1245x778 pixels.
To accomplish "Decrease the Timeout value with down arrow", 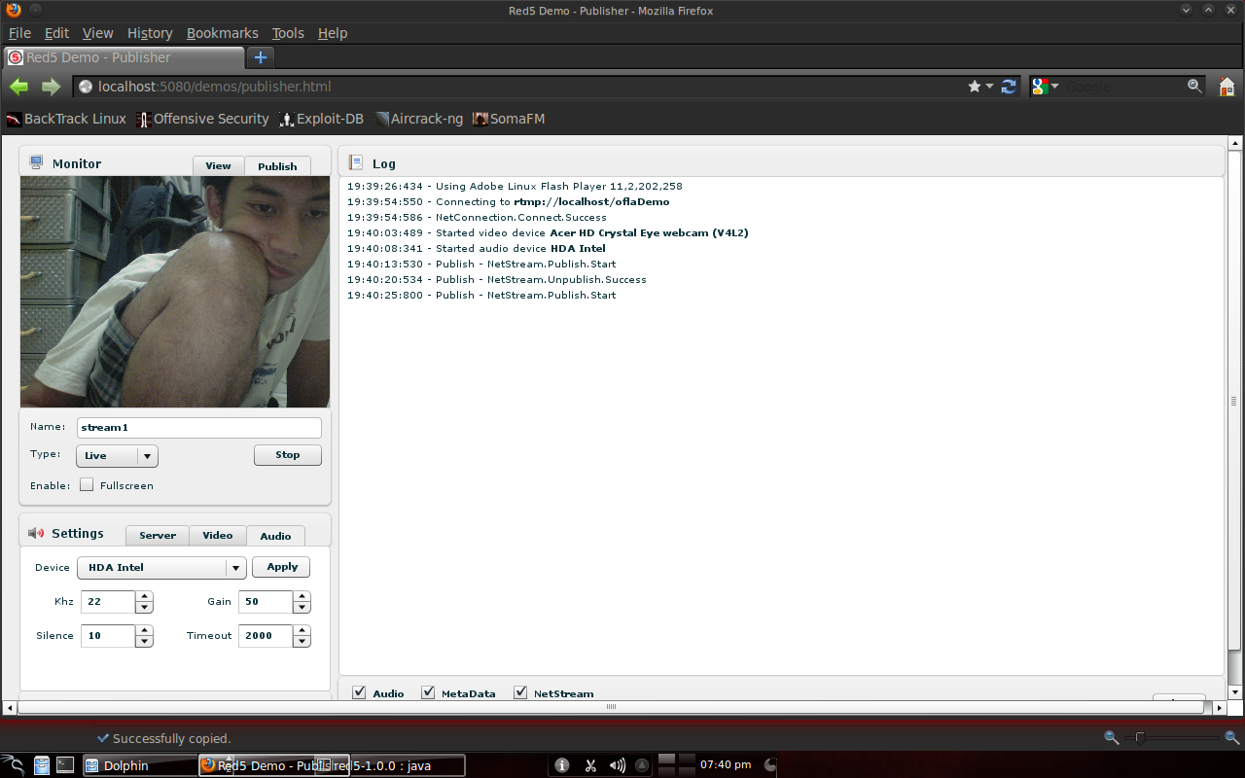I will [x=302, y=642].
